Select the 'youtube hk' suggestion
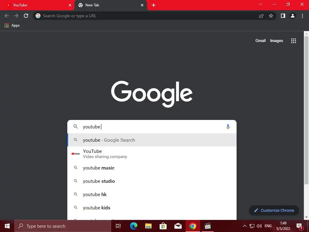 click(152, 194)
